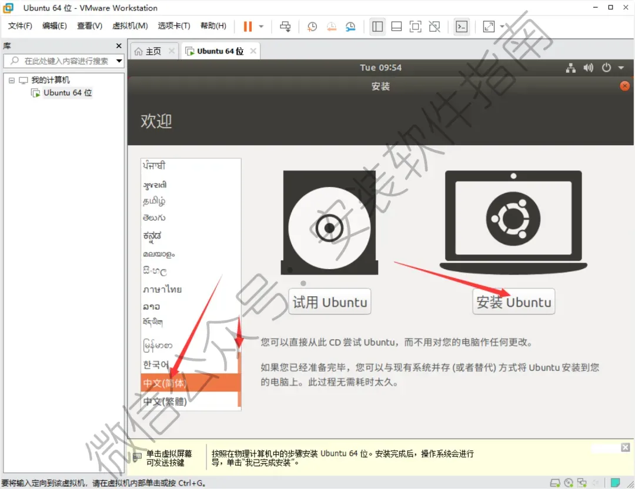Click the hard disk status bar icon

pyautogui.click(x=555, y=483)
